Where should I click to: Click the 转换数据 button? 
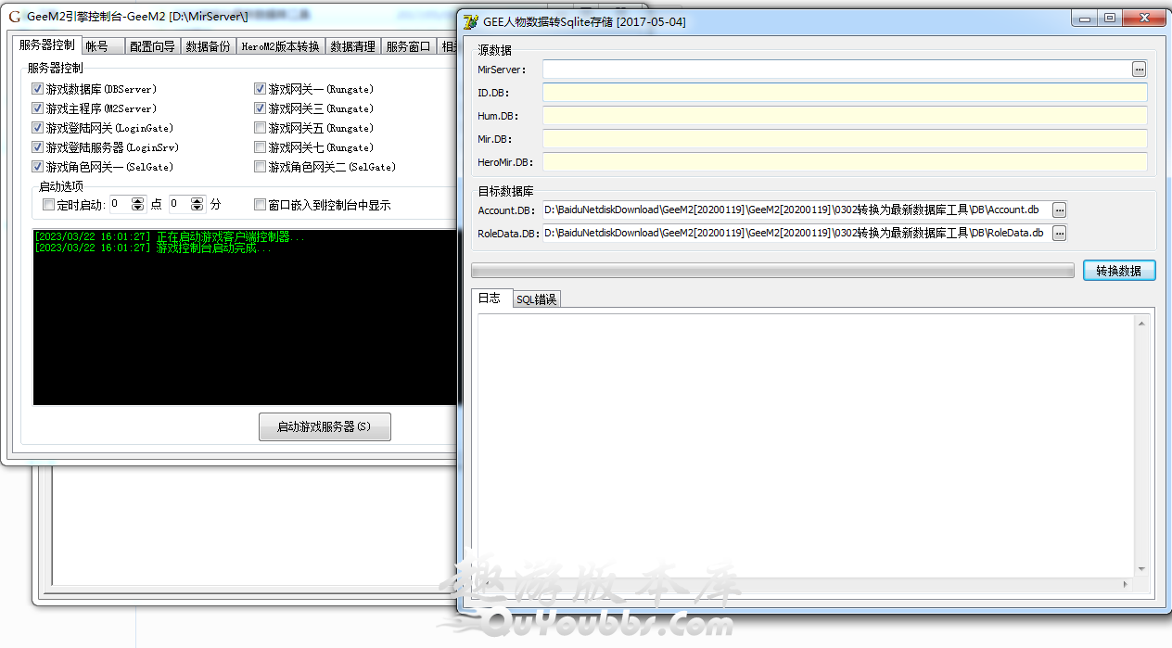click(x=1119, y=270)
